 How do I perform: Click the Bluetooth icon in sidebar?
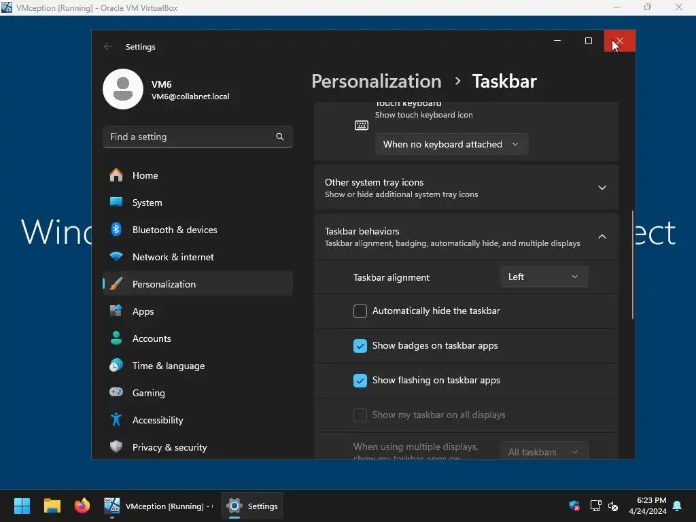[x=116, y=230]
